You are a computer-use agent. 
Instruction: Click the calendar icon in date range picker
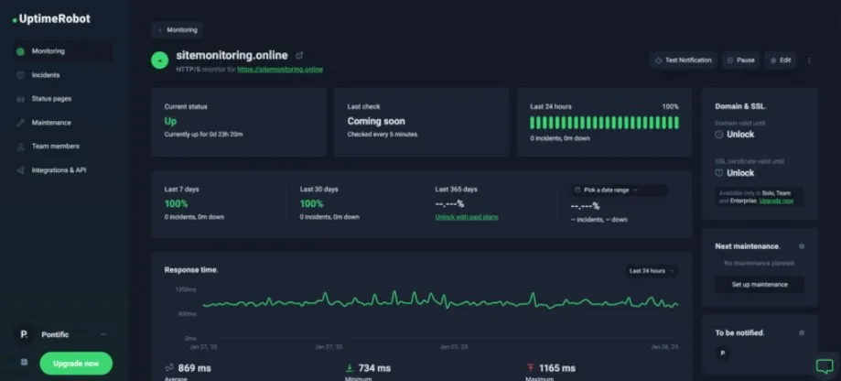577,190
